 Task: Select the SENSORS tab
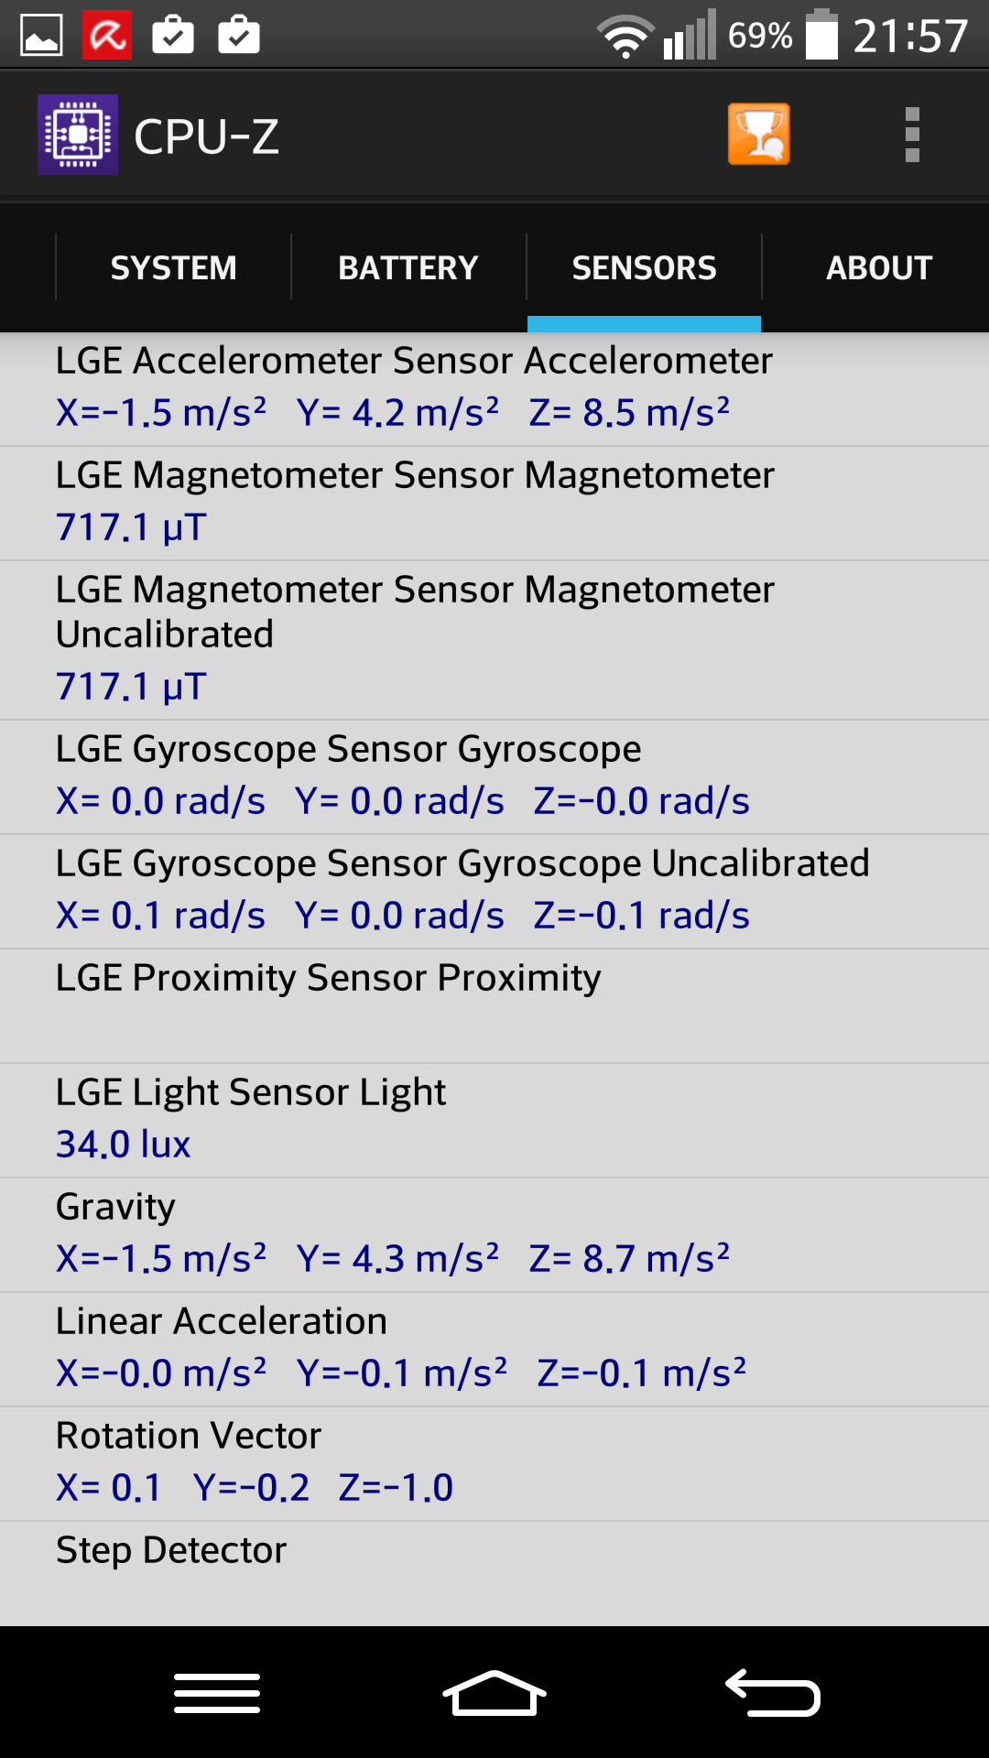click(644, 267)
